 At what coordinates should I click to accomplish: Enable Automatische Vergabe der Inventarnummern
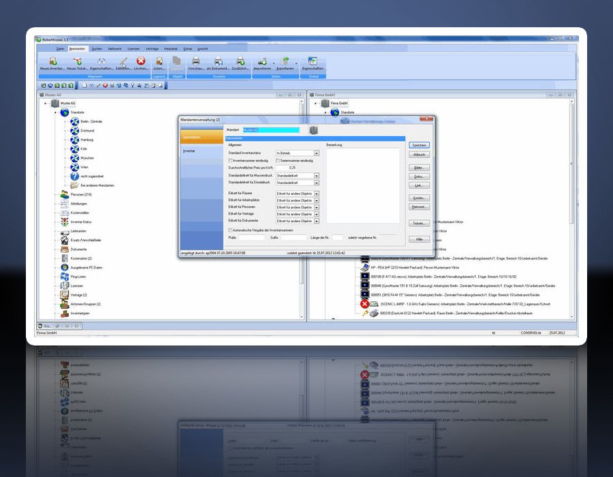tap(230, 230)
